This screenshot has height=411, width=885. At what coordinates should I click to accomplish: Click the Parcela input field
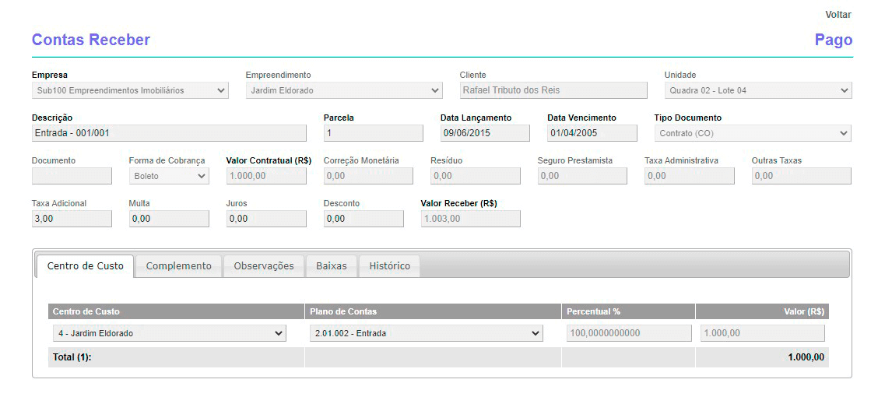click(x=373, y=133)
